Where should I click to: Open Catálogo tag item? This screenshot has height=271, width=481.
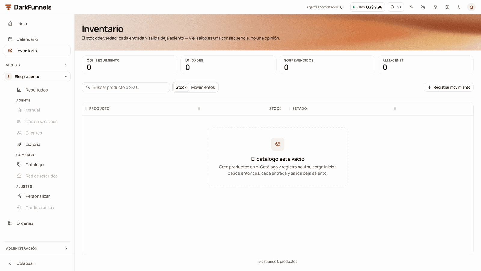(x=41, y=165)
